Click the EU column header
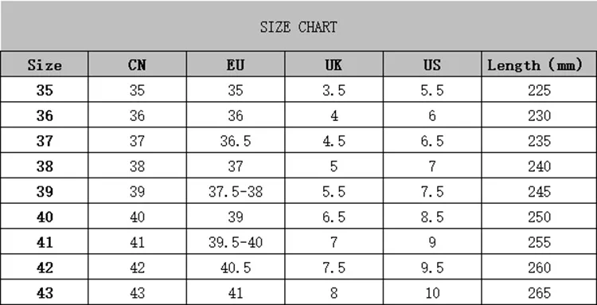 tap(236, 65)
